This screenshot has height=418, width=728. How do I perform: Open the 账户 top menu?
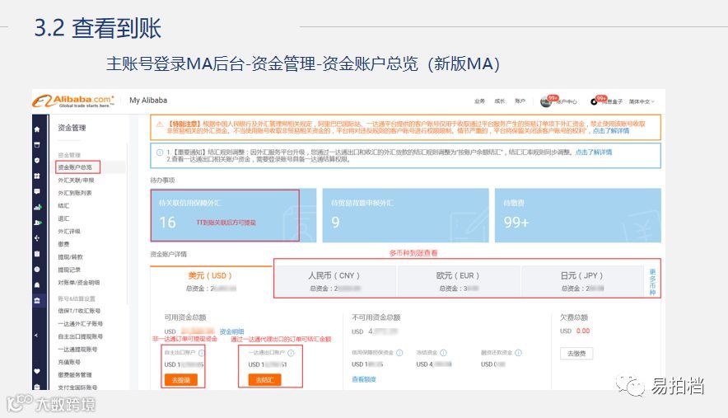coord(520,101)
